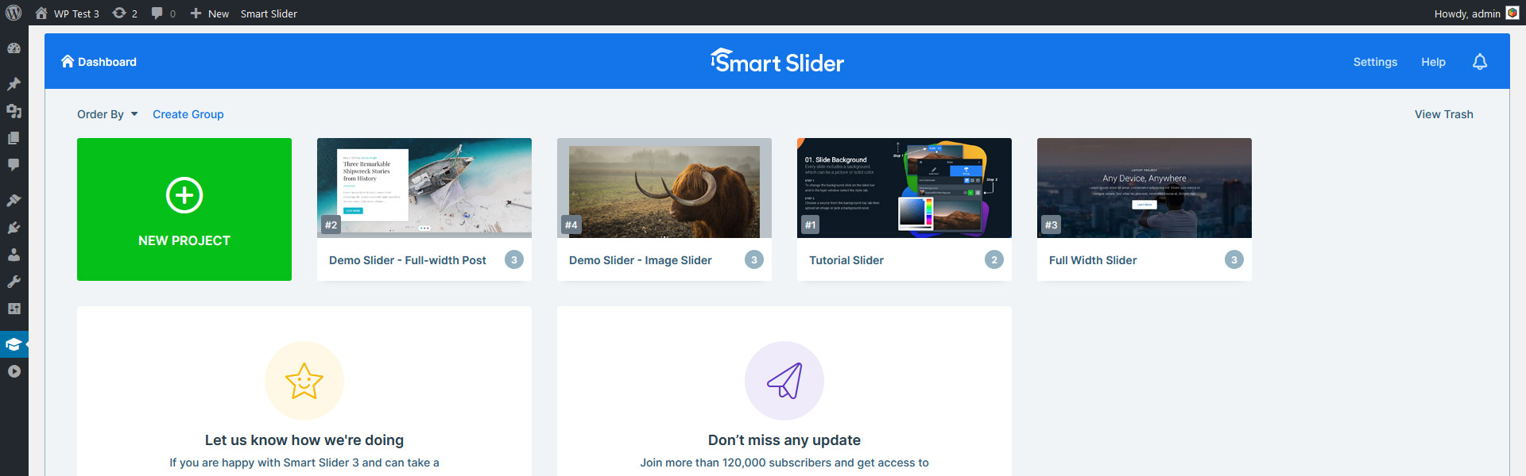Click slide count badge on Full-width Post

[514, 259]
